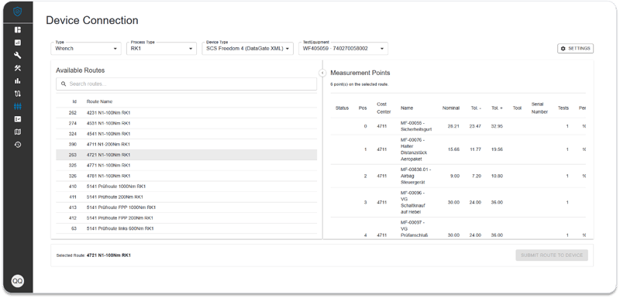The height and width of the screenshot is (298, 620).
Task: Click the Selected Route label at bottom
Action: 71,255
